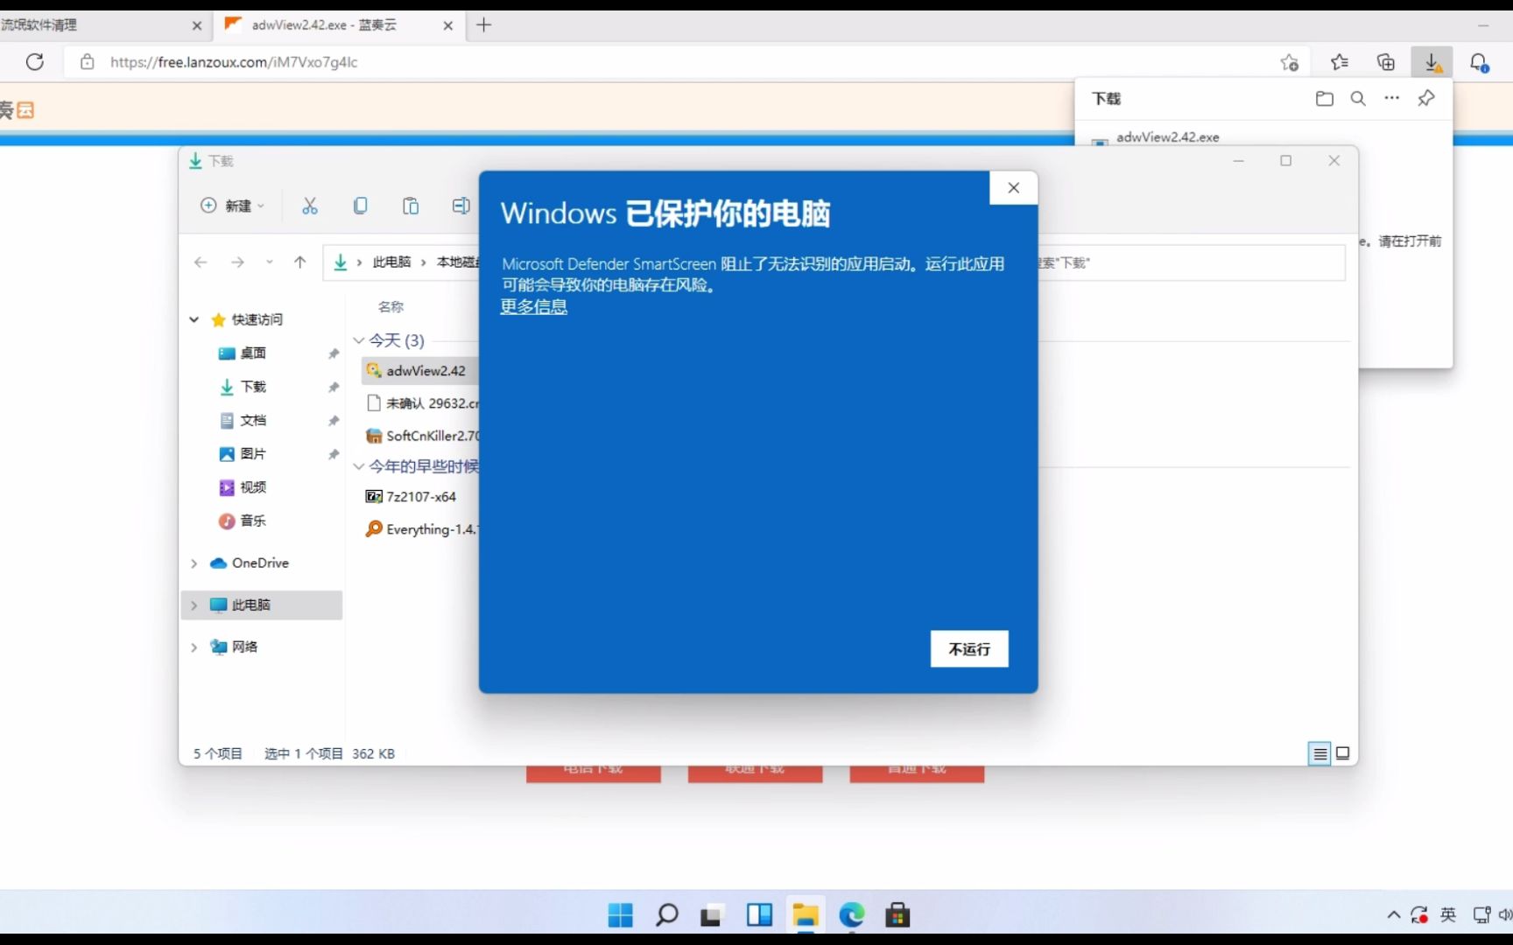1513x945 pixels.
Task: Select the 未确认 29632 file
Action: [x=420, y=403]
